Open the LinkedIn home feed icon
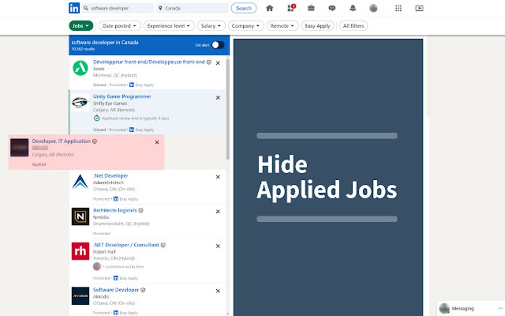This screenshot has width=505, height=316. [269, 8]
